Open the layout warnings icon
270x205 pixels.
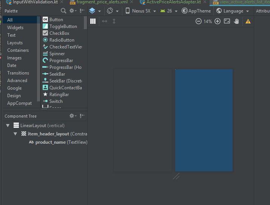248,22
